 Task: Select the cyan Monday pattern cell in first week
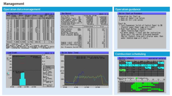tap(129, 63)
